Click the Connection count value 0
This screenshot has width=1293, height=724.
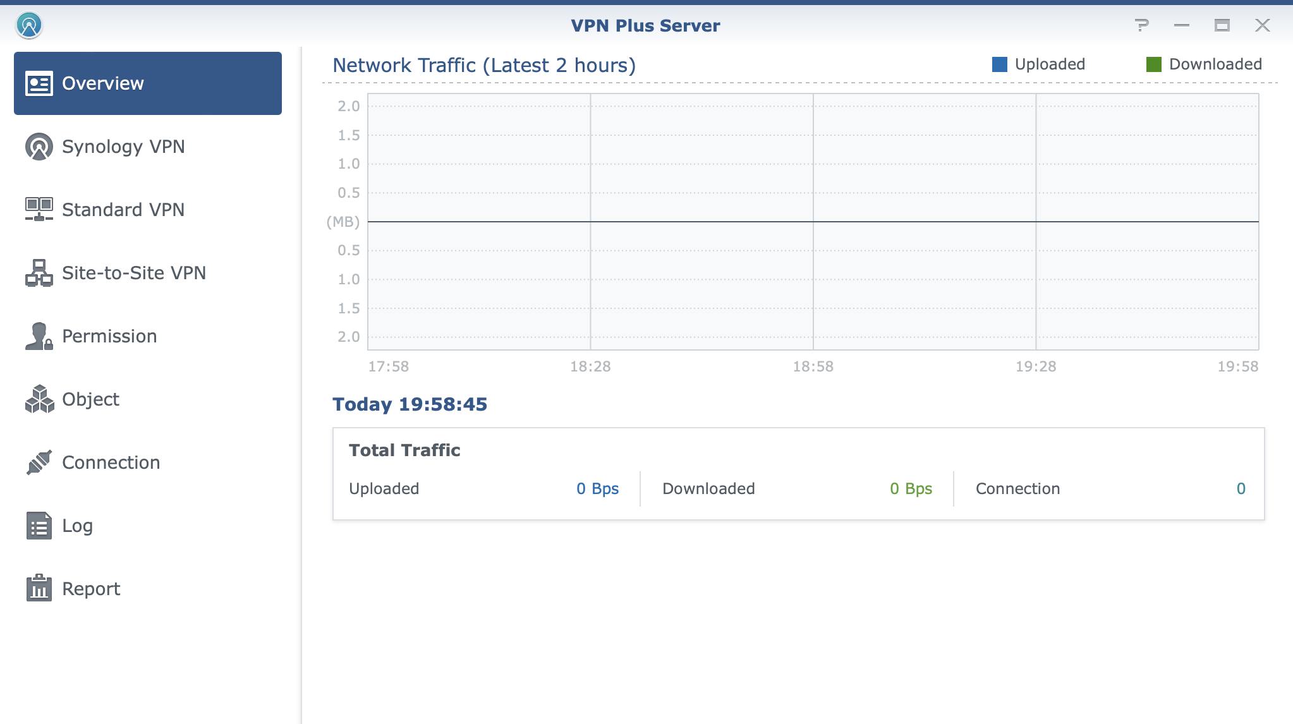[1241, 488]
